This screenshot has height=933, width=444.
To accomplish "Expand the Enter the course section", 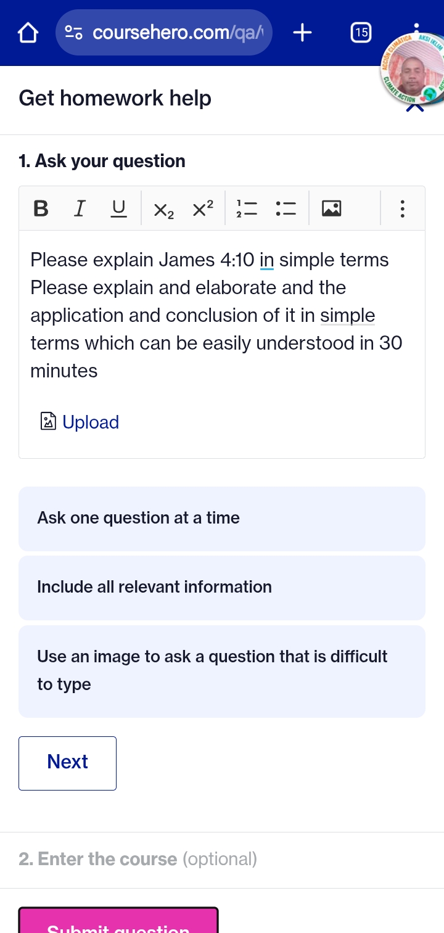I will (138, 859).
